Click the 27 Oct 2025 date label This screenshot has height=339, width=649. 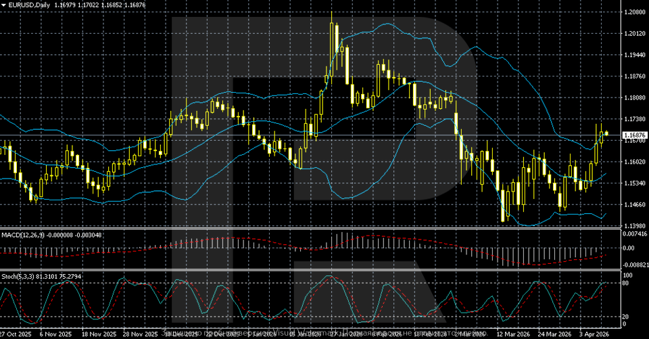tap(16, 334)
